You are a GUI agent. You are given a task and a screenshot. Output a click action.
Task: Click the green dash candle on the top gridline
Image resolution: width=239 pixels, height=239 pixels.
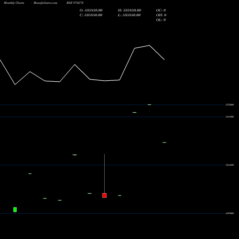pyautogui.click(x=149, y=105)
